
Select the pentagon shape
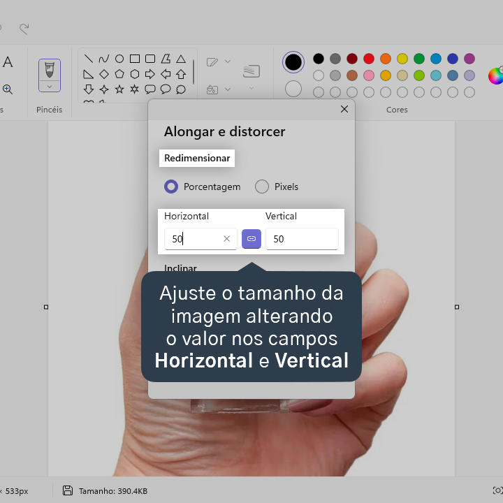click(x=119, y=74)
